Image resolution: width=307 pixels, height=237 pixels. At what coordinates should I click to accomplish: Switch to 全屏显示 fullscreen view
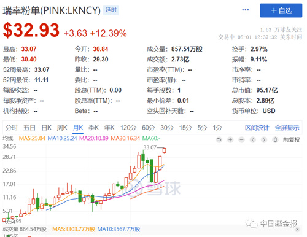point(287,128)
